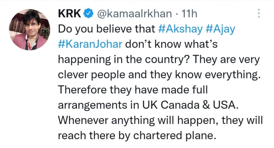Open the #Akshay hashtag
Image resolution: width=274 pixels, height=148 pixels.
tap(180, 29)
